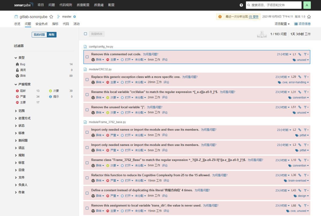Viewport: 321px width, 216px height.
Task: Open the help question-mark icon
Action: (x=241, y=5)
